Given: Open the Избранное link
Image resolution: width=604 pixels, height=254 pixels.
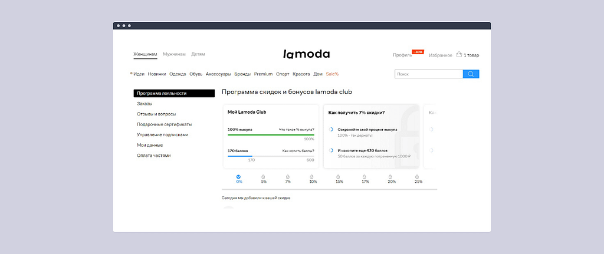Looking at the screenshot, I should 441,55.
